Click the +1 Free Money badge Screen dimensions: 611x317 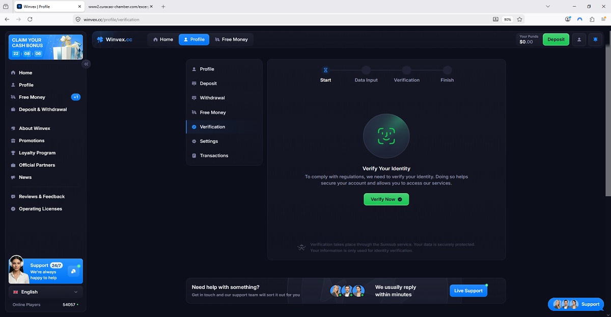click(76, 97)
